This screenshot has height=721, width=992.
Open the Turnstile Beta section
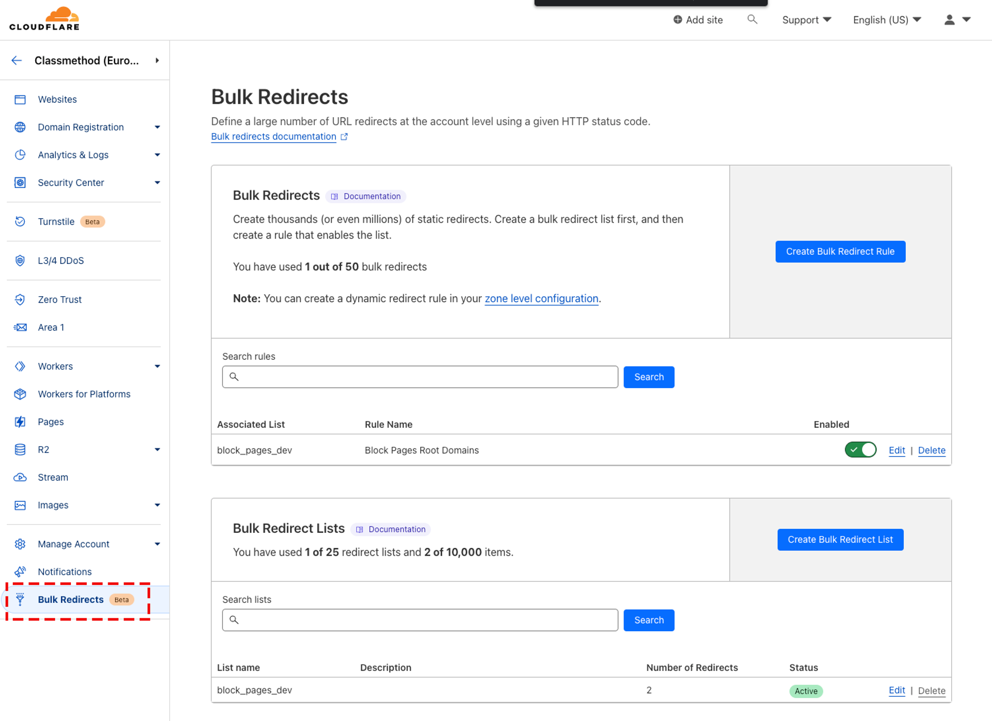(56, 221)
